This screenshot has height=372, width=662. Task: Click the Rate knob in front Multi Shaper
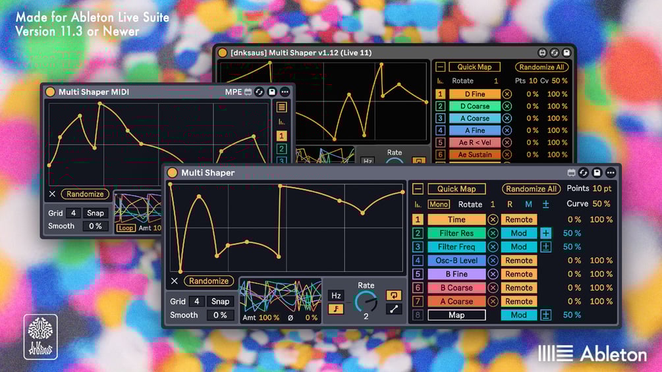click(x=366, y=302)
